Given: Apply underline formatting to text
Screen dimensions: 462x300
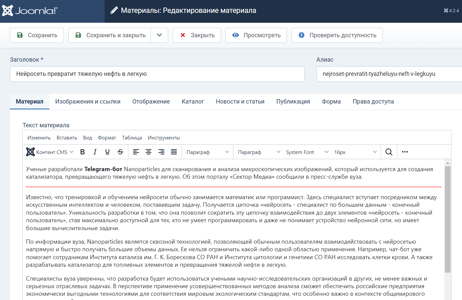Looking at the screenshot, I should [107, 152].
